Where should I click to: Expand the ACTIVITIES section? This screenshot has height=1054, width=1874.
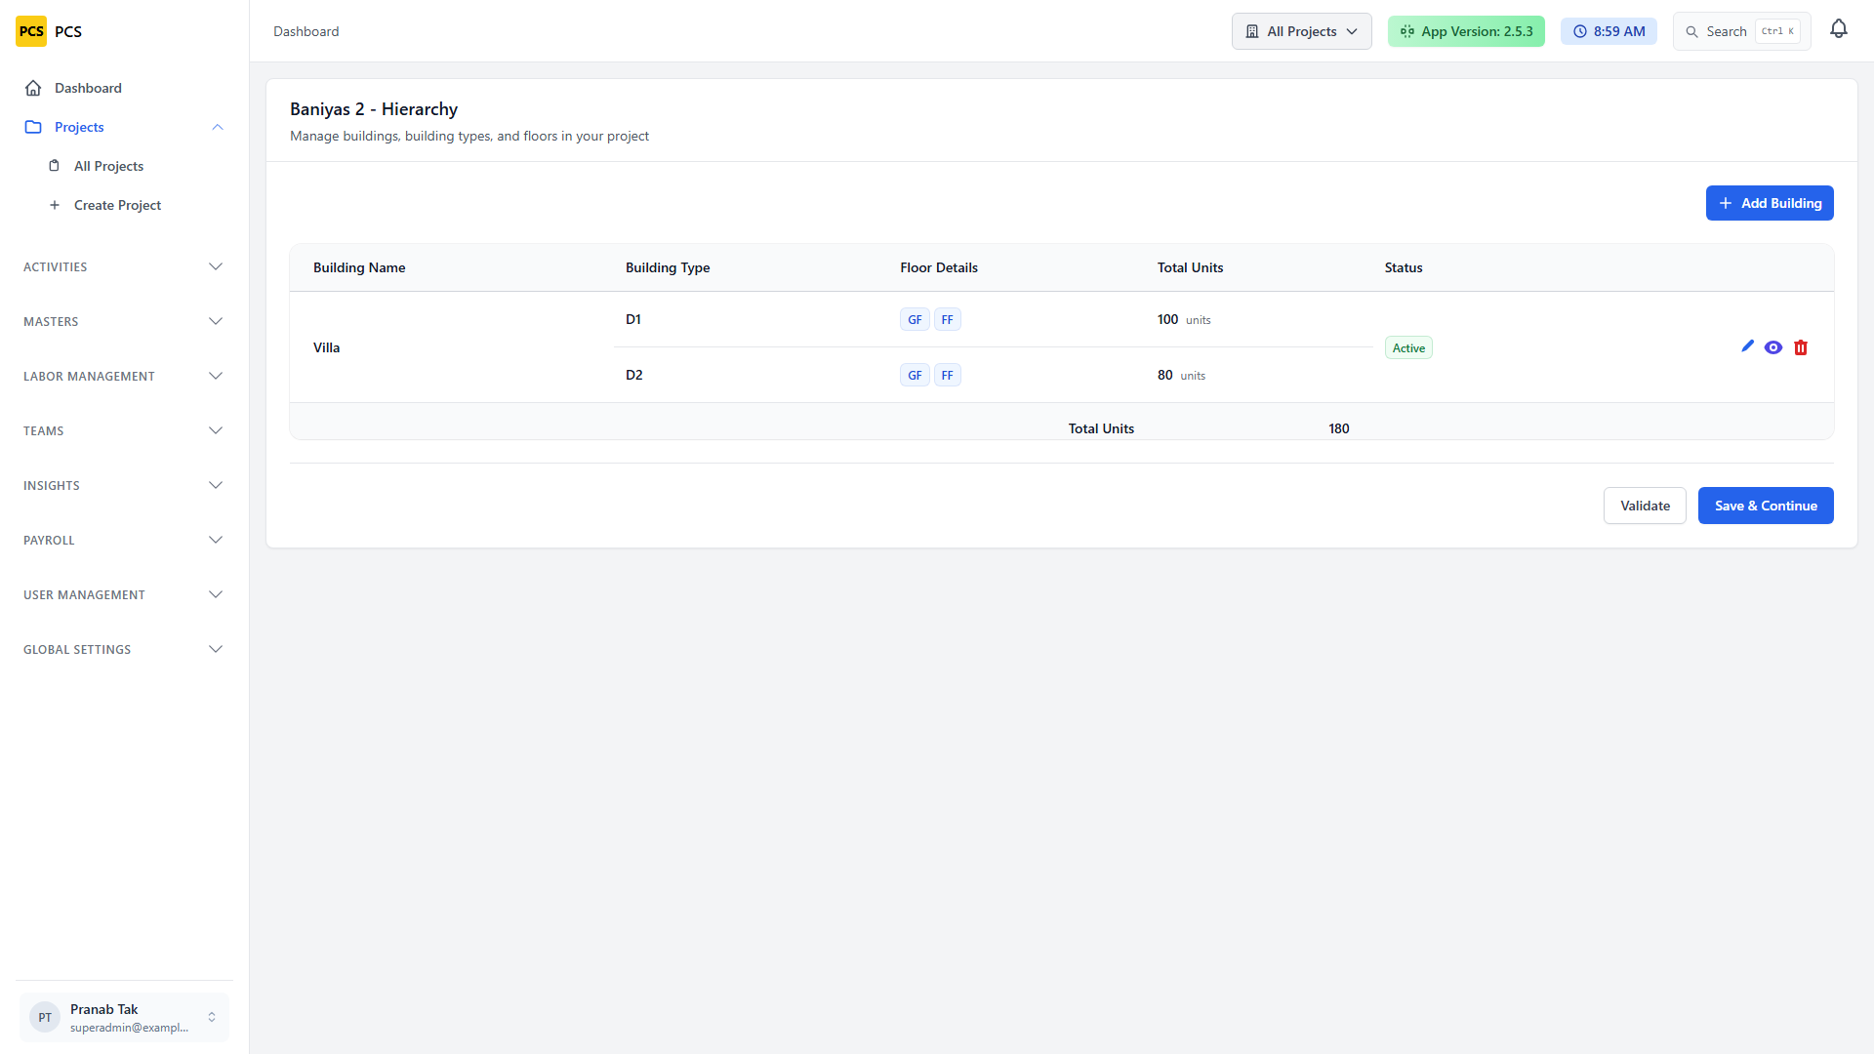124,267
